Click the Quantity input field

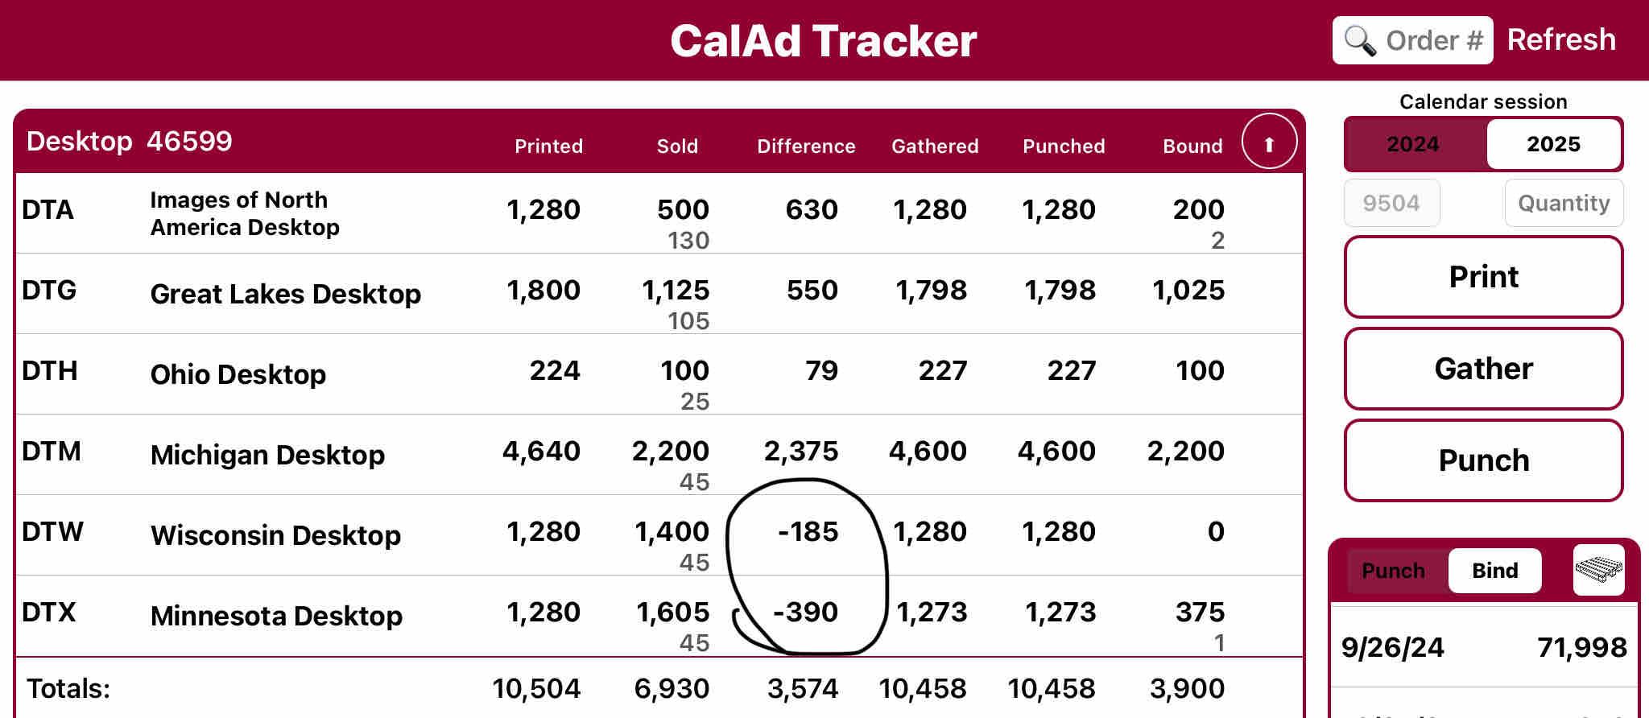pos(1563,203)
